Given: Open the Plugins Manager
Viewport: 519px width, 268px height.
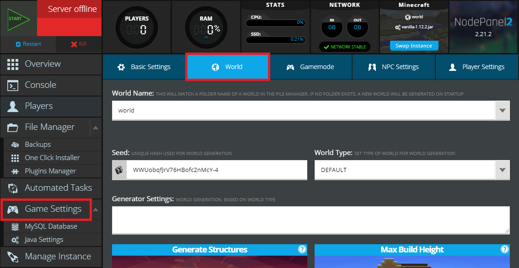Looking at the screenshot, I should coord(15,172).
